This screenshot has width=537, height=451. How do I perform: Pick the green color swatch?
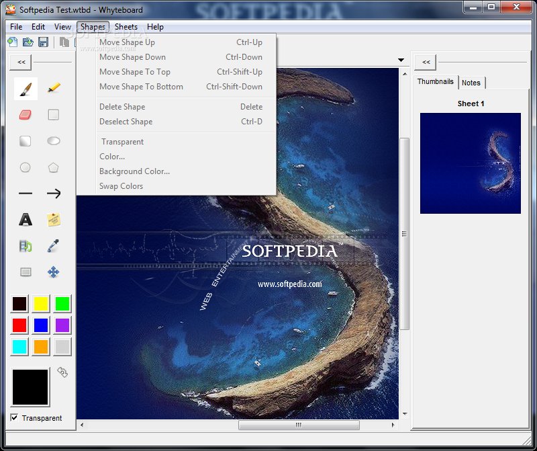click(62, 304)
